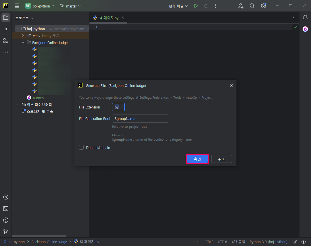
Task: Click Baekjoon Online Judge breadcrumb in status bar
Action: click(49, 242)
